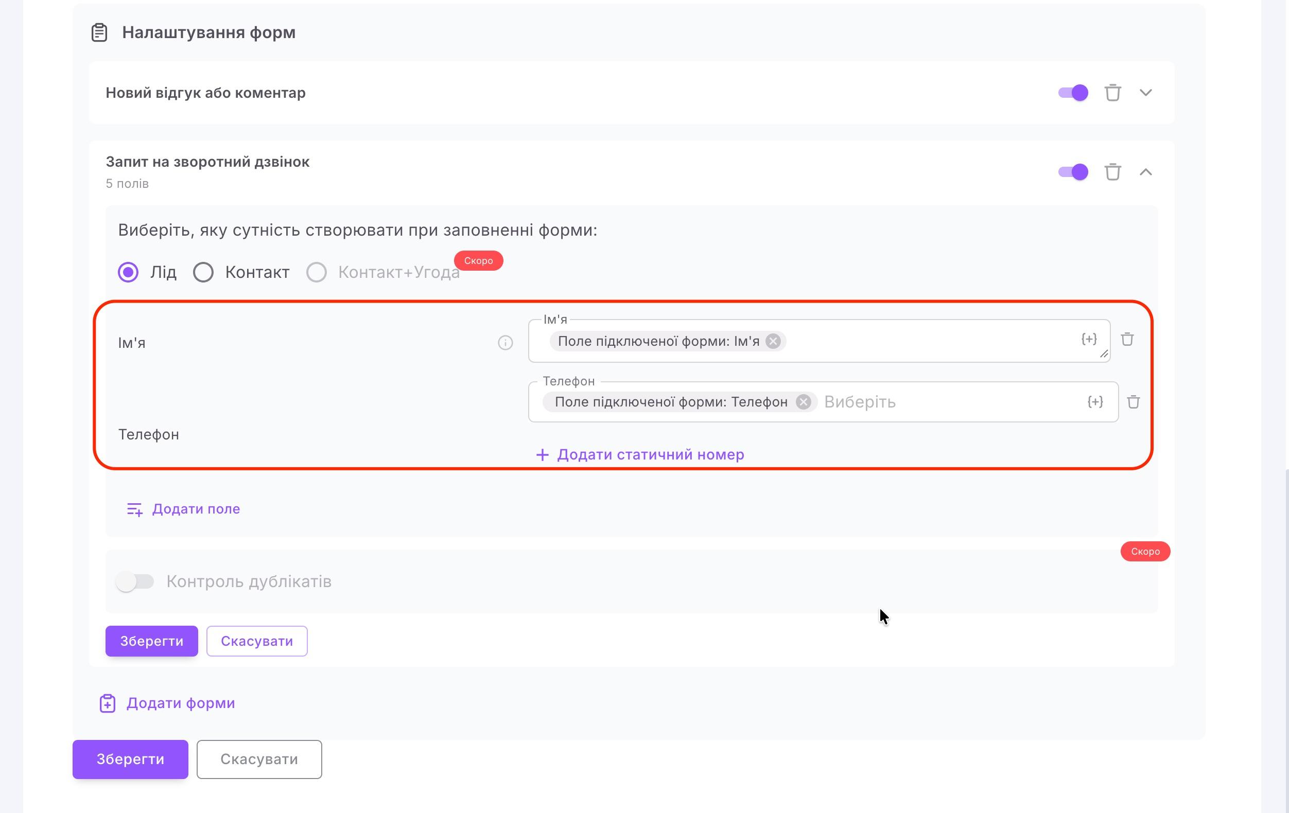The height and width of the screenshot is (813, 1289).
Task: Delete the 'Новий відгук або коментар' form
Action: click(x=1112, y=93)
